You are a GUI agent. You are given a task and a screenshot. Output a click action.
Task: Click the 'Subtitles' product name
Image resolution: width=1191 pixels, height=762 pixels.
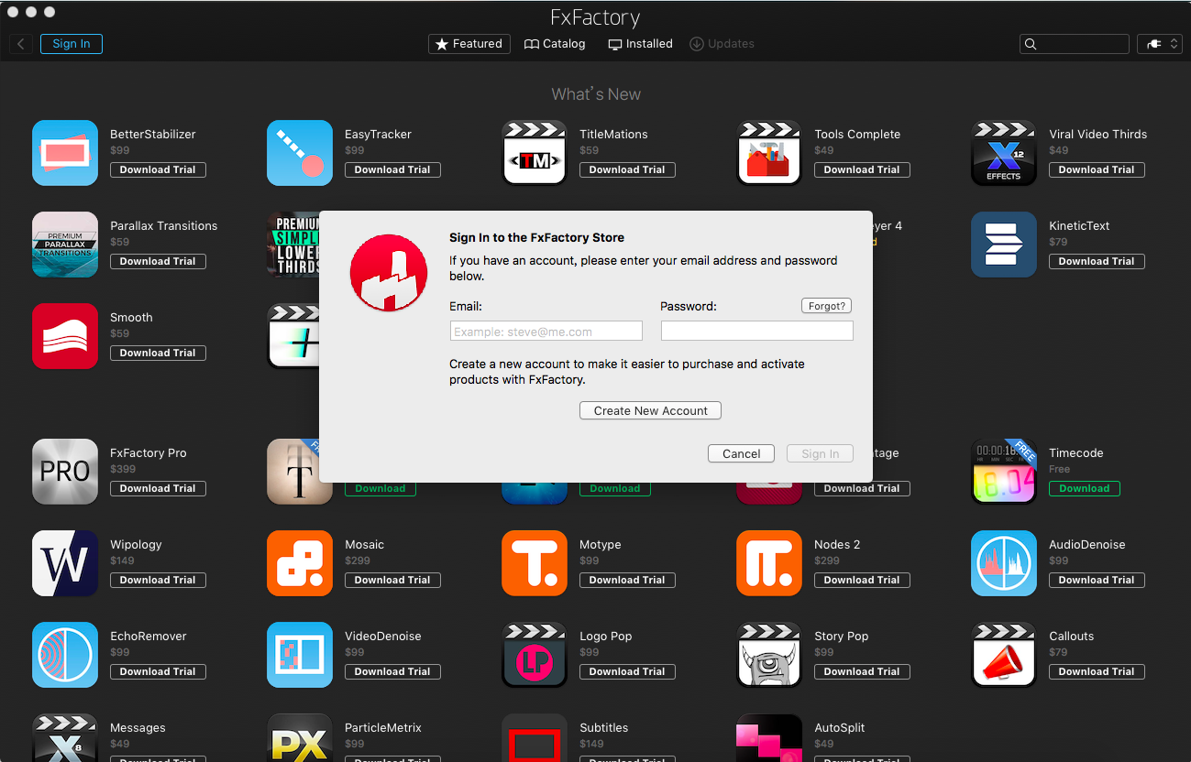(x=604, y=727)
